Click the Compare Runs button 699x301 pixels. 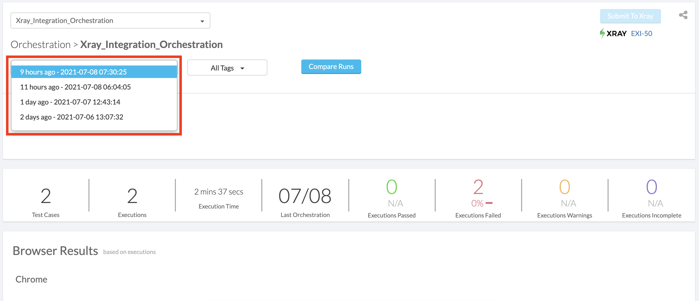(x=331, y=66)
